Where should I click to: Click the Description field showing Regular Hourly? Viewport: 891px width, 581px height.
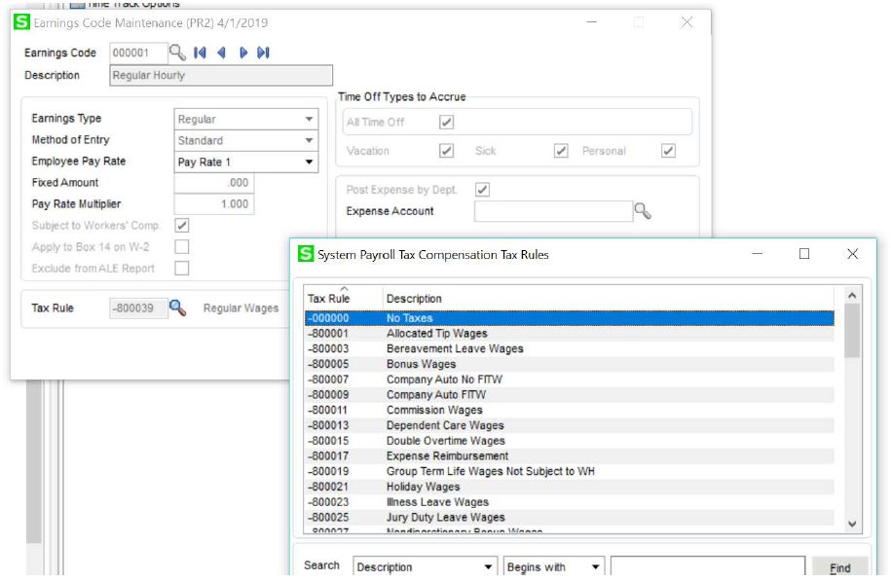point(221,75)
